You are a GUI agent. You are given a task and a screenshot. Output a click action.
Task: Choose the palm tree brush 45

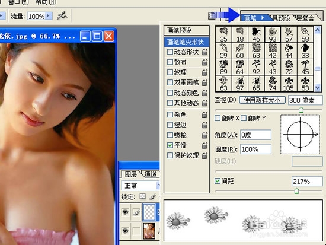(305, 67)
